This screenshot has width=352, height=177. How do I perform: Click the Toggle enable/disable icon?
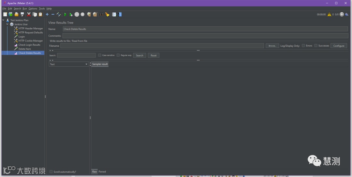tap(59, 14)
